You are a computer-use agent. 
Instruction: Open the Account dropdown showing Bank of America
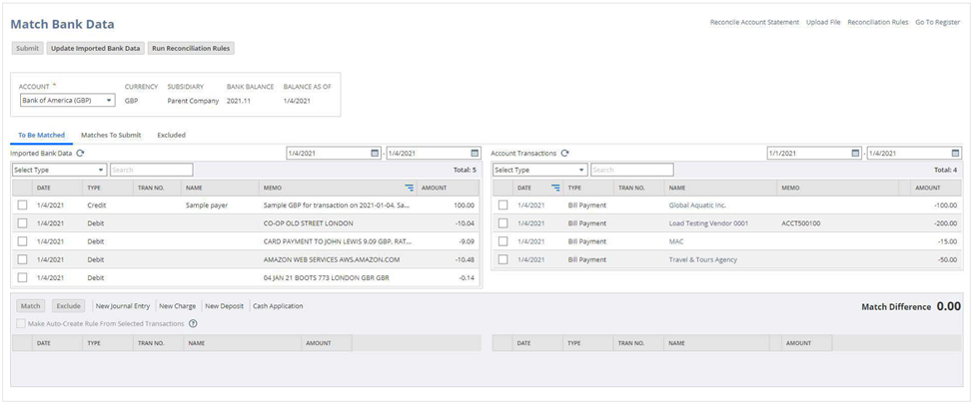click(67, 101)
